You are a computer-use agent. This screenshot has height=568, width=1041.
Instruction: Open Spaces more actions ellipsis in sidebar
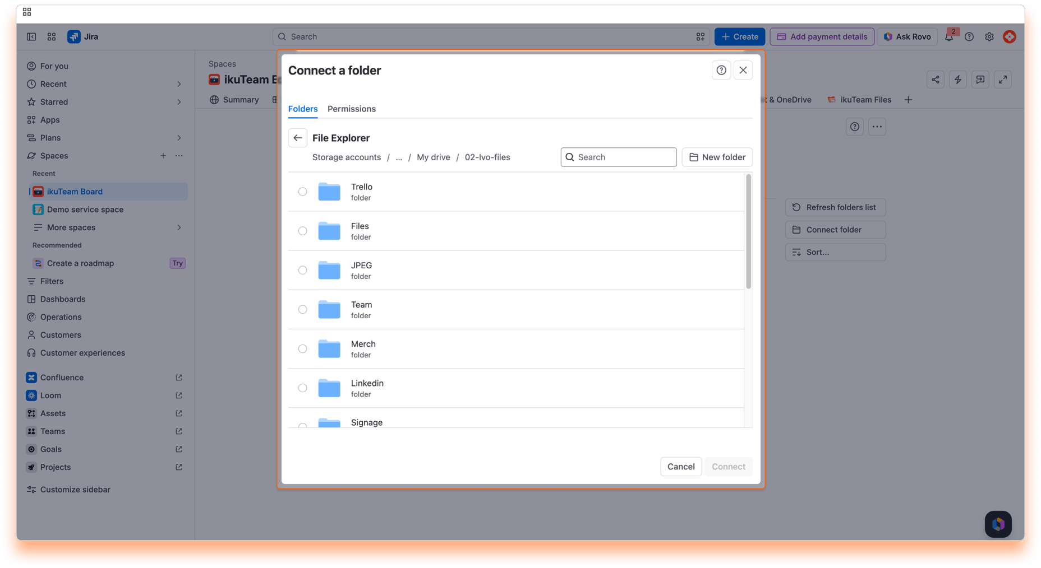pyautogui.click(x=179, y=156)
